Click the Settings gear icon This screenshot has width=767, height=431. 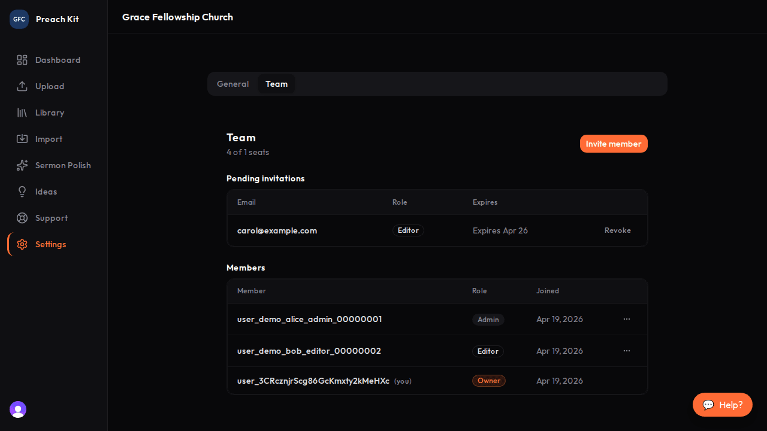(x=22, y=244)
